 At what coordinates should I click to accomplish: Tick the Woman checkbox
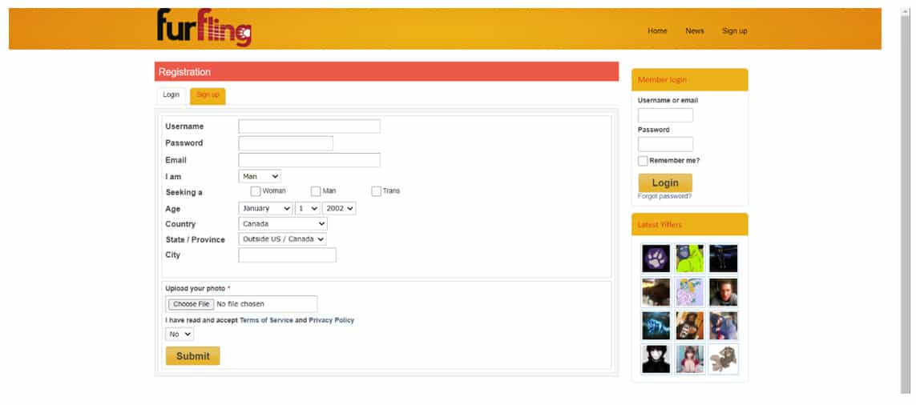(256, 191)
